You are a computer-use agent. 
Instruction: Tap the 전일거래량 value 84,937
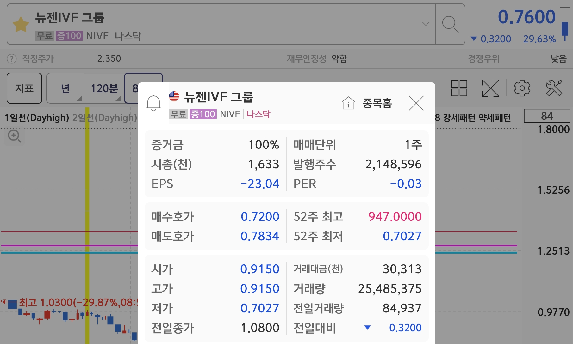(402, 308)
